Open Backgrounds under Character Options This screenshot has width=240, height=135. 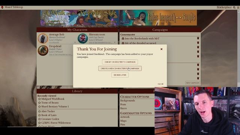click(127, 100)
